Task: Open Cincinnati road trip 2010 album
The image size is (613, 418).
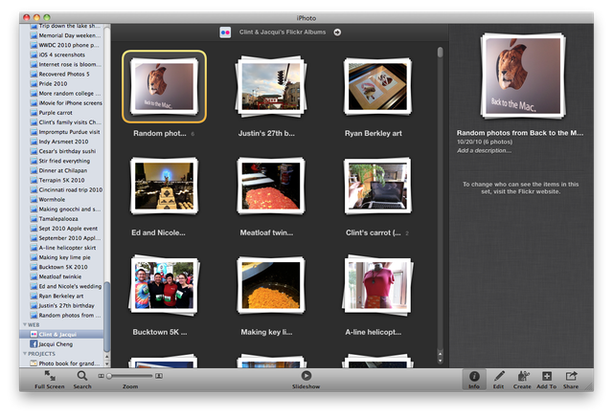Action: tap(61, 189)
